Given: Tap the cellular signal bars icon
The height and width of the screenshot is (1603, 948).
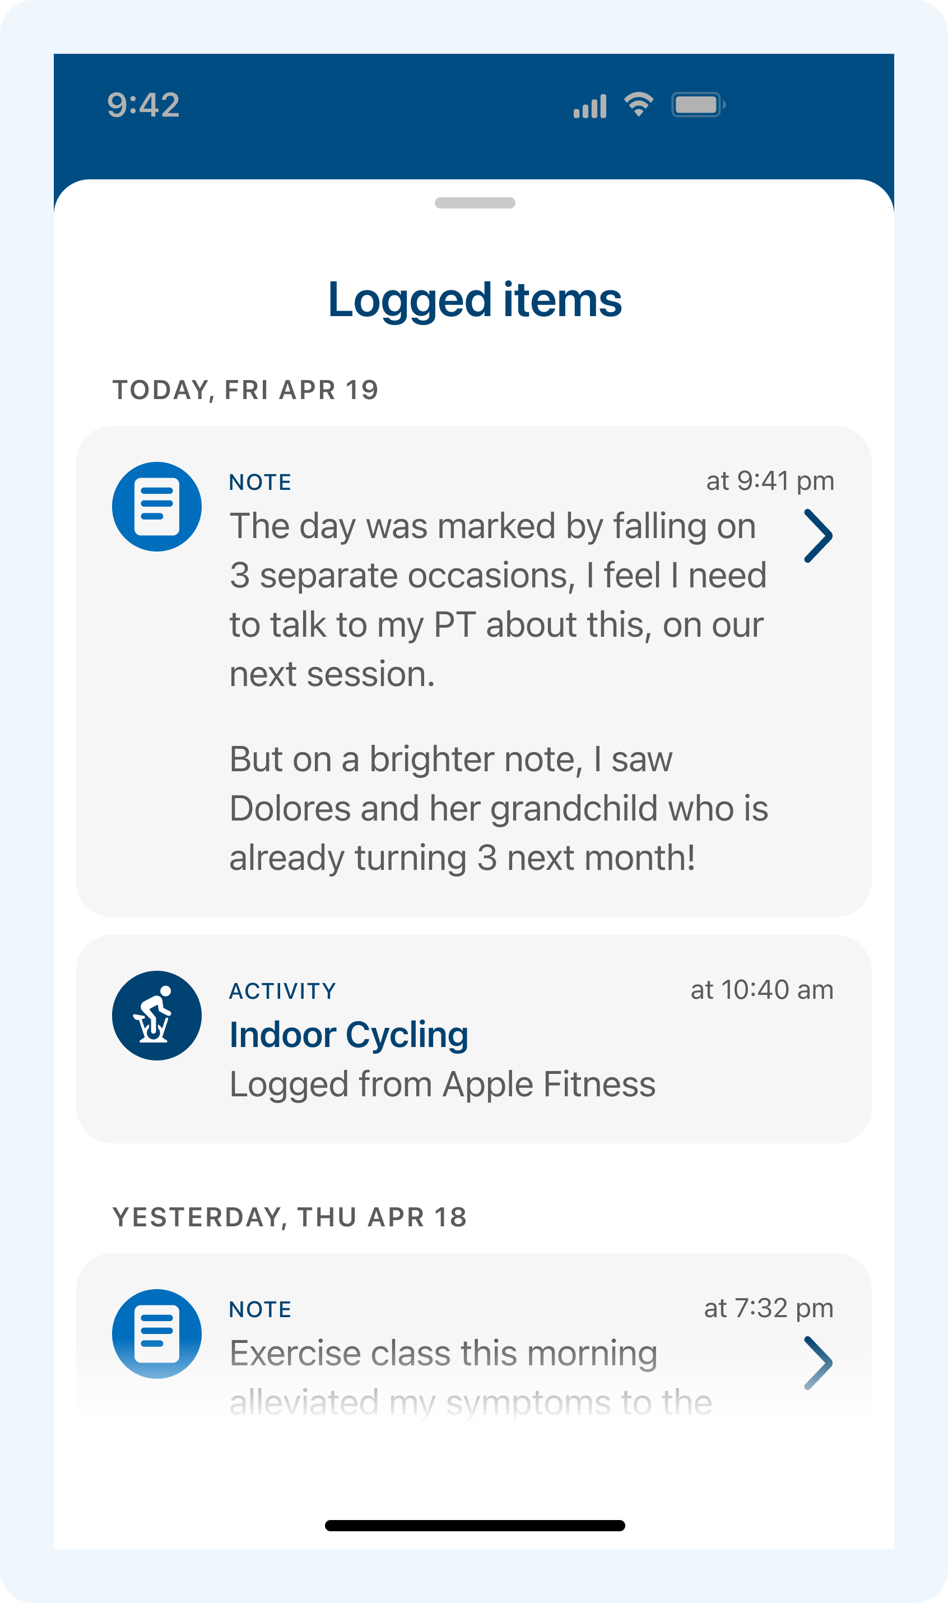Looking at the screenshot, I should (589, 106).
